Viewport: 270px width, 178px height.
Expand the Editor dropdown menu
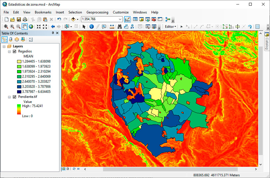170,26
